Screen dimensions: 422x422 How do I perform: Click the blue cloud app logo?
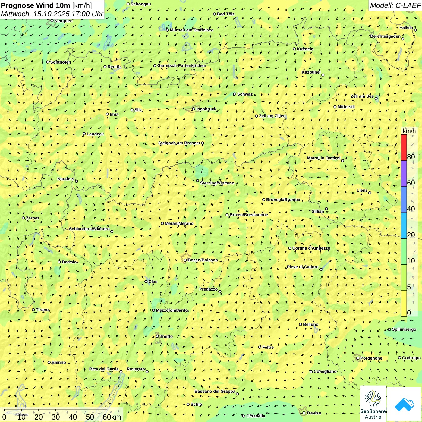[x=404, y=405]
